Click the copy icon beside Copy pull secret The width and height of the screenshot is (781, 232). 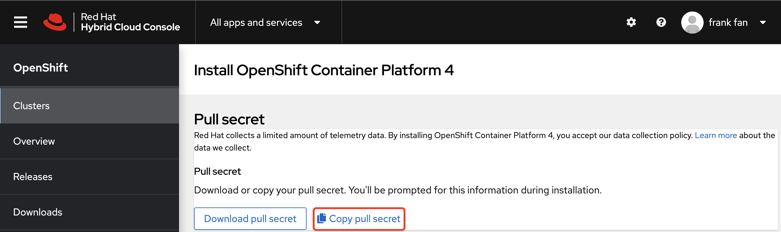[321, 219]
